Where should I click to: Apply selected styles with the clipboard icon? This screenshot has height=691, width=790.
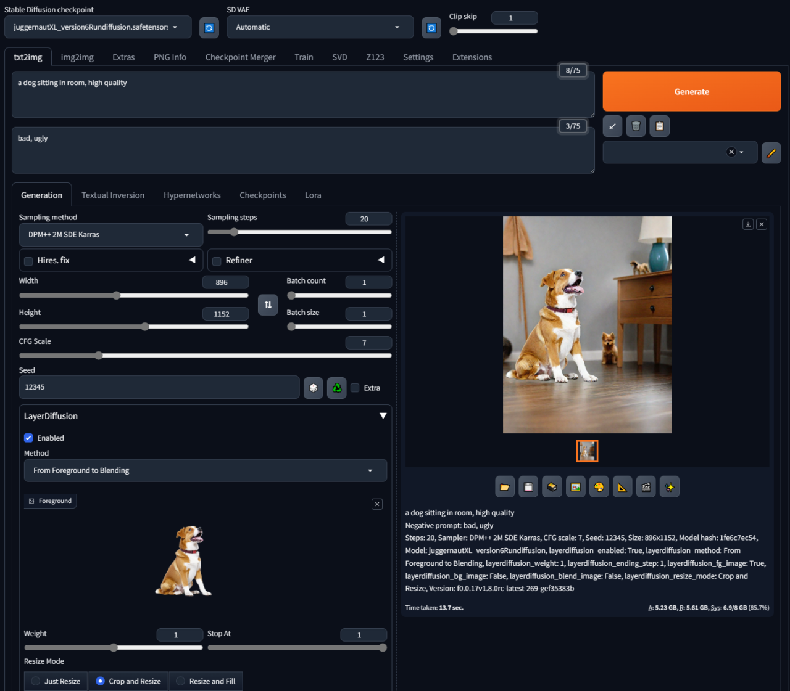659,126
